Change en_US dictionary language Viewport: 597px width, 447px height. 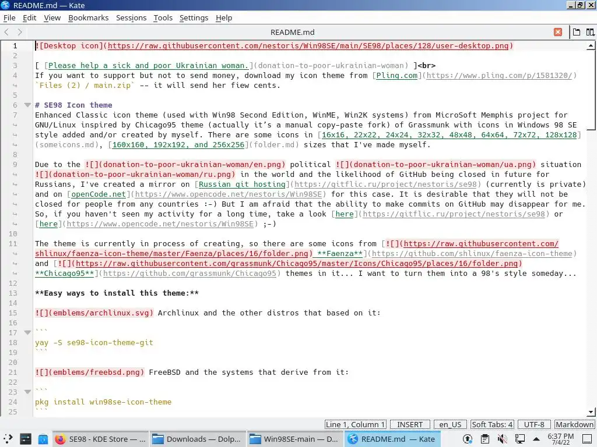(x=450, y=424)
